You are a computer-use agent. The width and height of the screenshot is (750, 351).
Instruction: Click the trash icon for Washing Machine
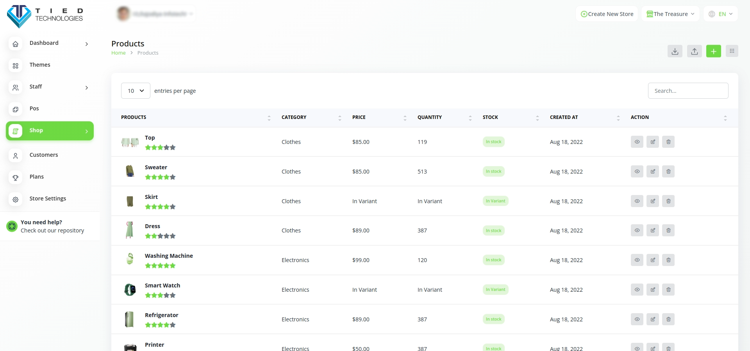pos(668,260)
